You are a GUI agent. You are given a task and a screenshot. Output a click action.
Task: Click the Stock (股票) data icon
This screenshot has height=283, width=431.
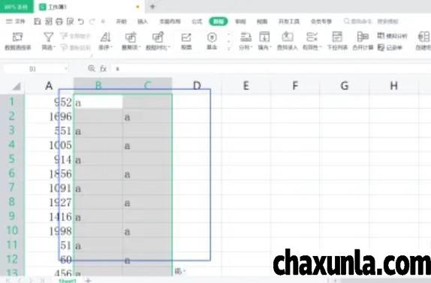(x=186, y=41)
